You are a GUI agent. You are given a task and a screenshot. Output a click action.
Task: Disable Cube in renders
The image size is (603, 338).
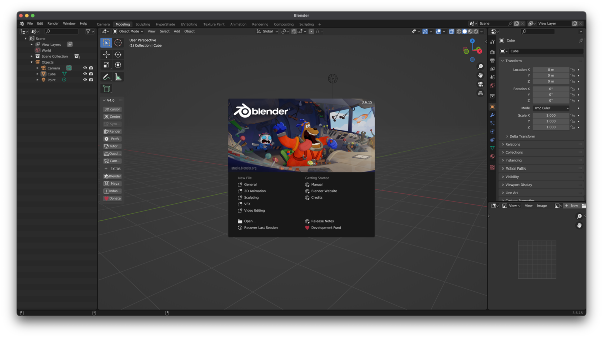point(91,74)
